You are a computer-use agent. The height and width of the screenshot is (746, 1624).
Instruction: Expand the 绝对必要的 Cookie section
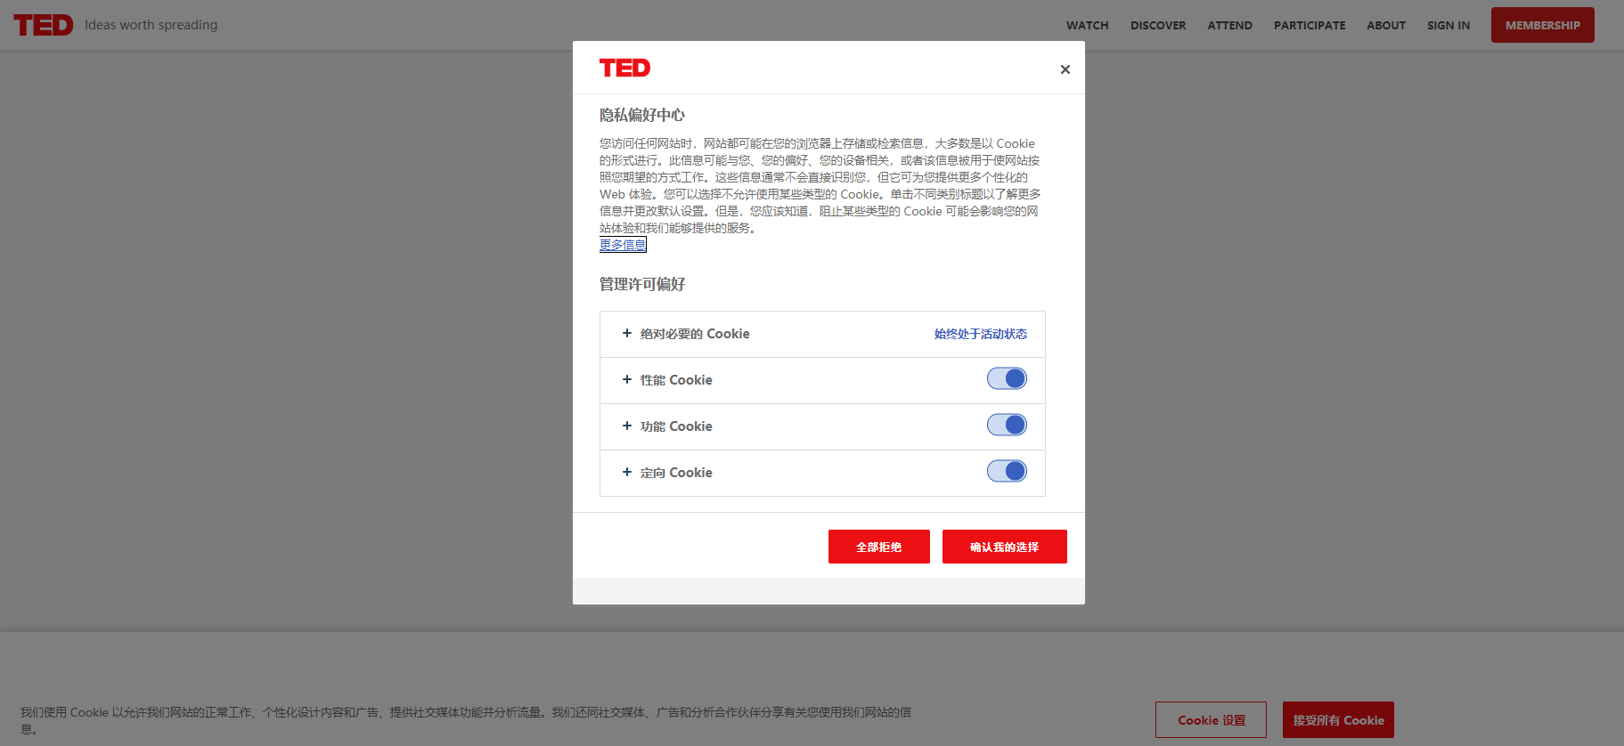(686, 334)
